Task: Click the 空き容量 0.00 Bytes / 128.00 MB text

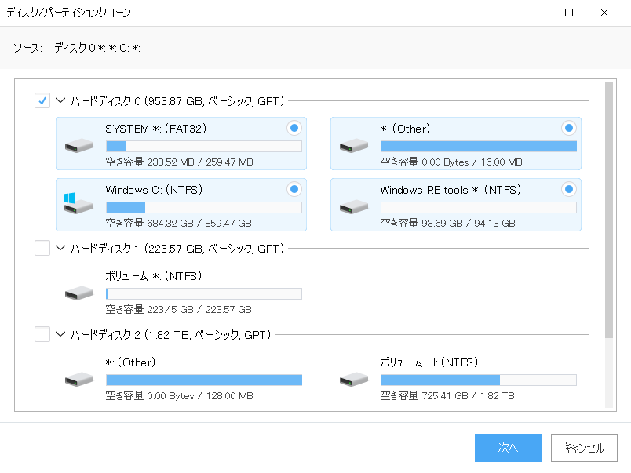Action: coord(179,395)
